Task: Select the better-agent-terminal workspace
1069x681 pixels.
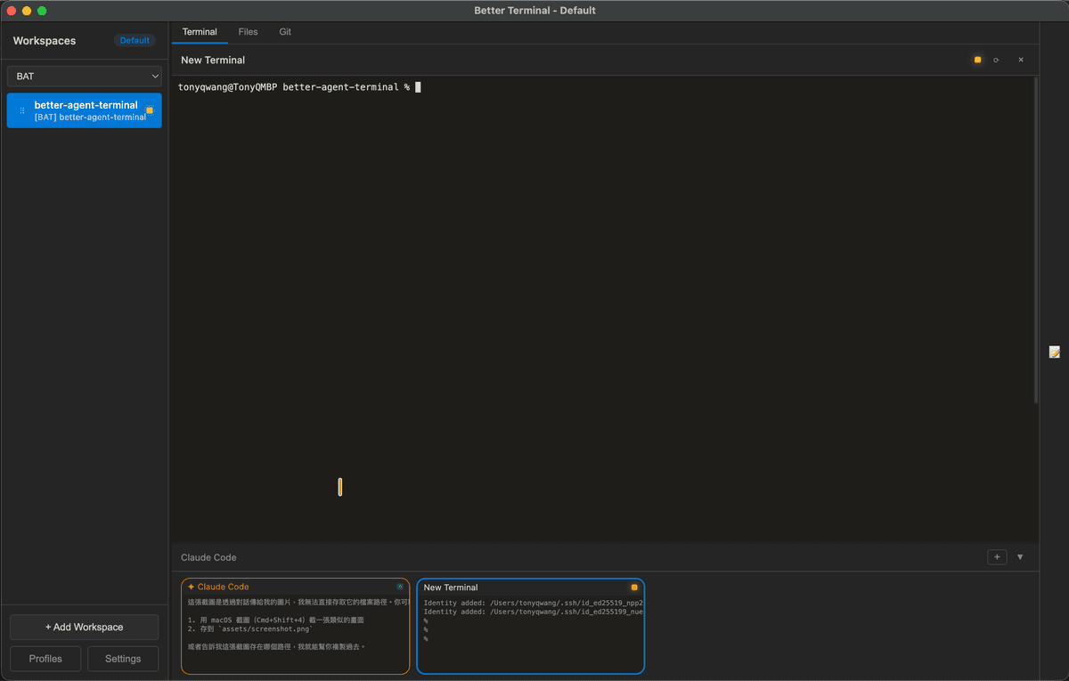Action: point(85,110)
